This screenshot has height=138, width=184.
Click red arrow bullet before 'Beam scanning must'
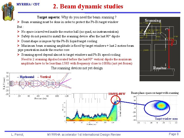coord(18,22)
